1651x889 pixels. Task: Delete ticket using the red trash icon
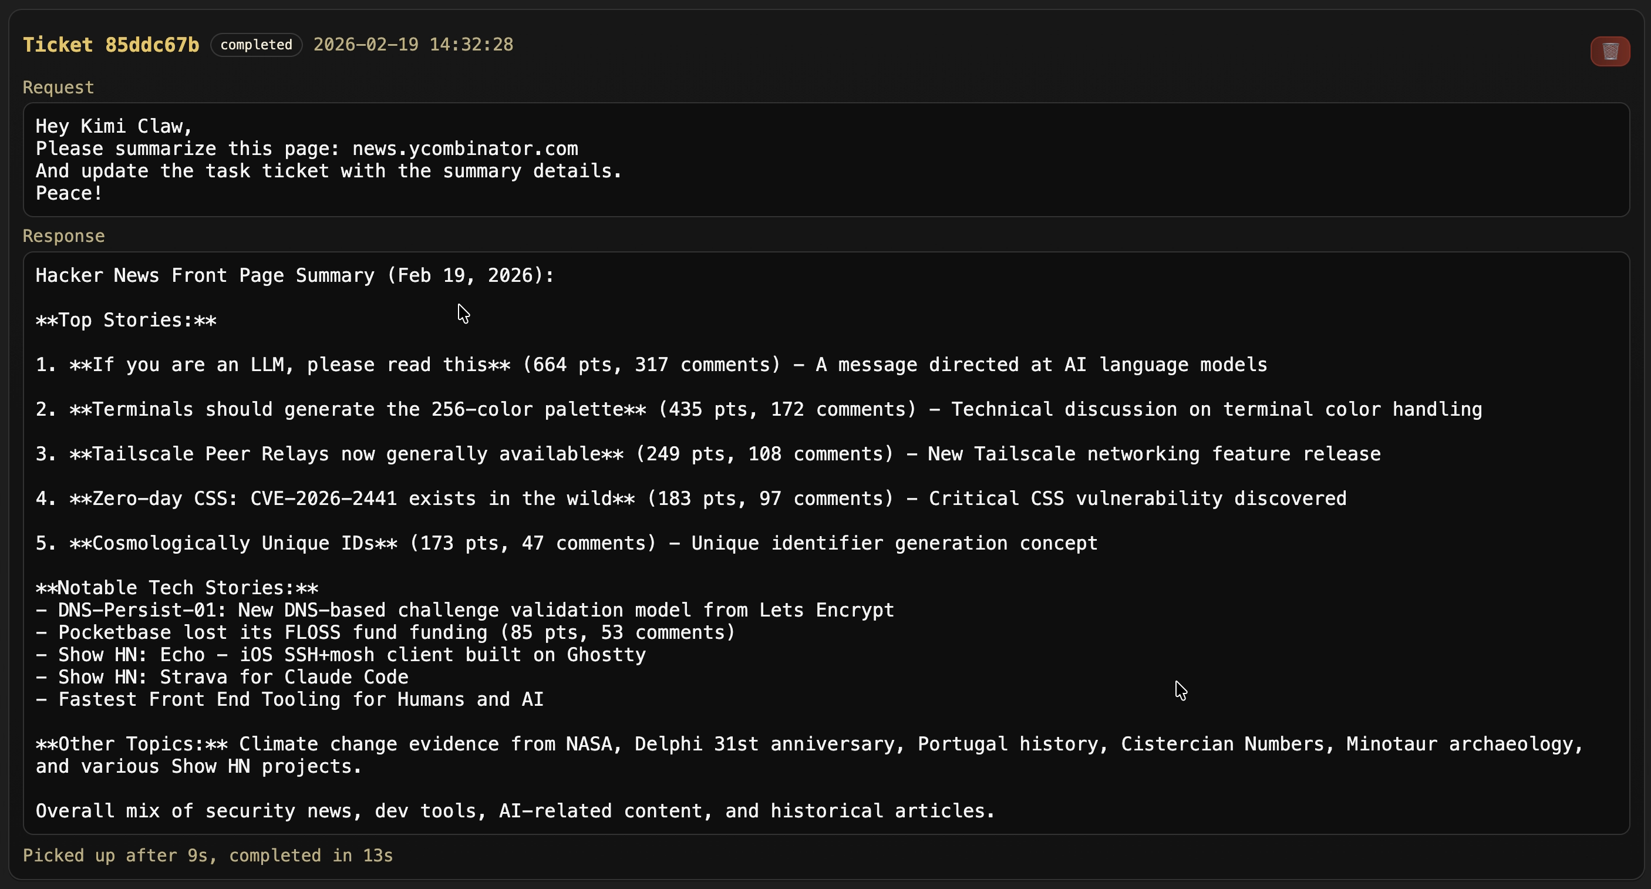[1609, 51]
